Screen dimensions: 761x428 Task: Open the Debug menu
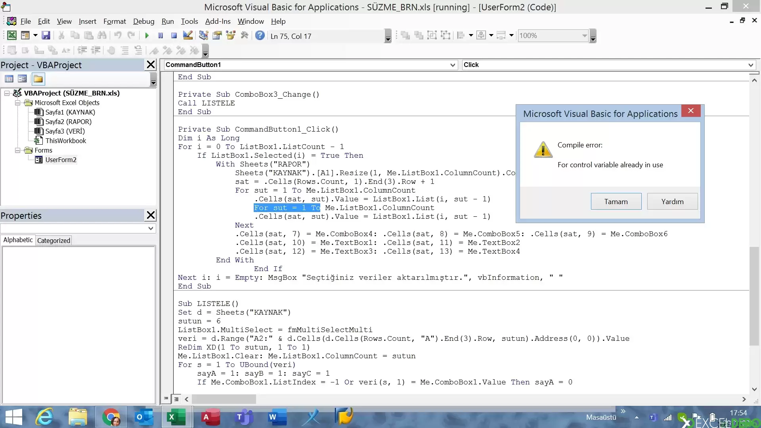point(143,21)
